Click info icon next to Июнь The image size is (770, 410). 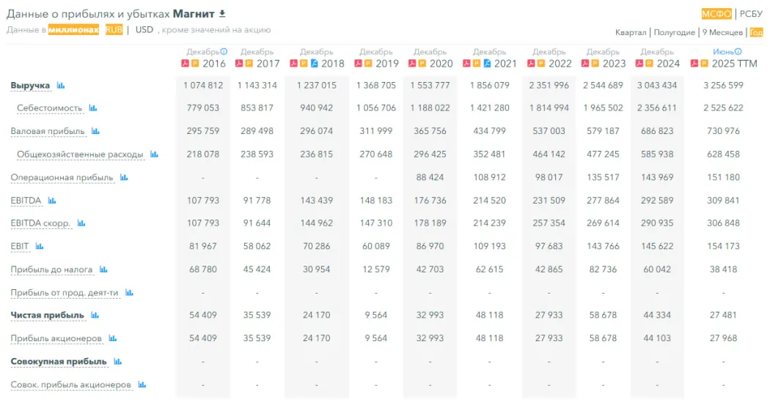738,52
